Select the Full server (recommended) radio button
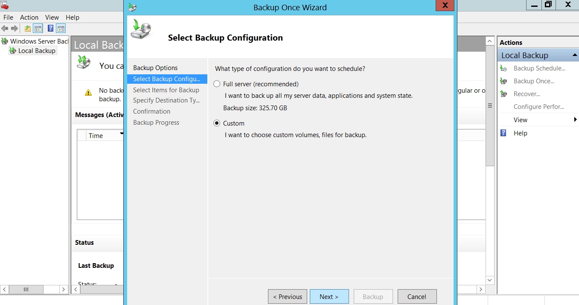Screen dimensions: 579x305 point(217,84)
